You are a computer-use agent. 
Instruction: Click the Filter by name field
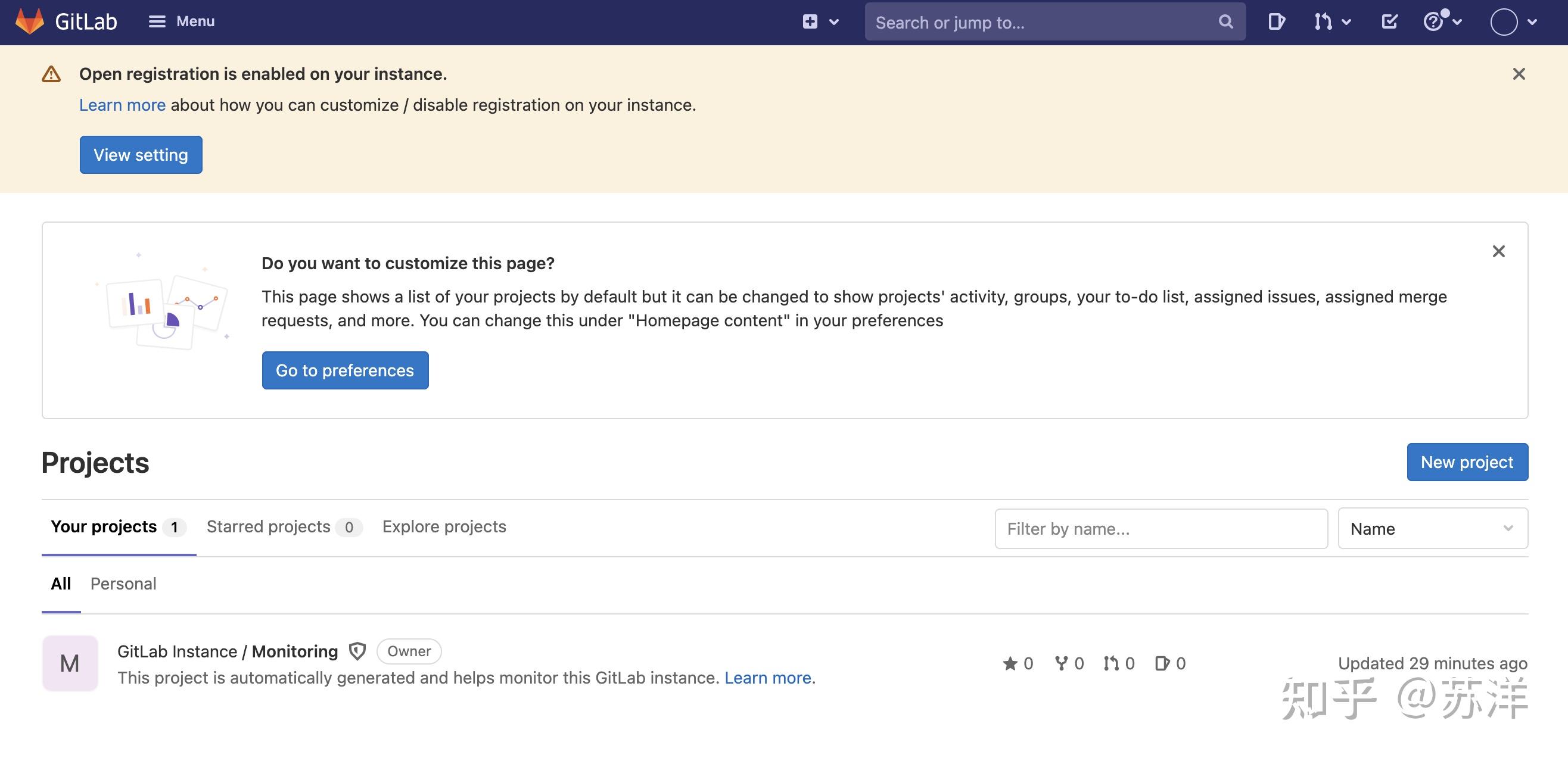click(x=1160, y=529)
